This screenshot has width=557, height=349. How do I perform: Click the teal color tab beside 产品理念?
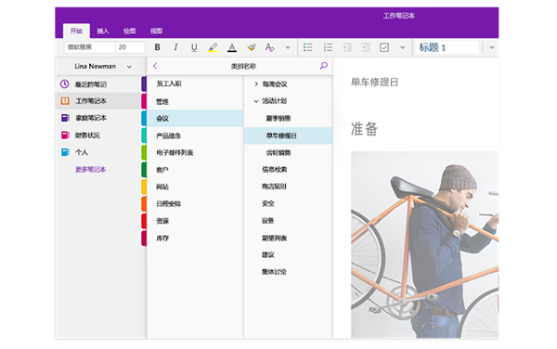pos(144,136)
